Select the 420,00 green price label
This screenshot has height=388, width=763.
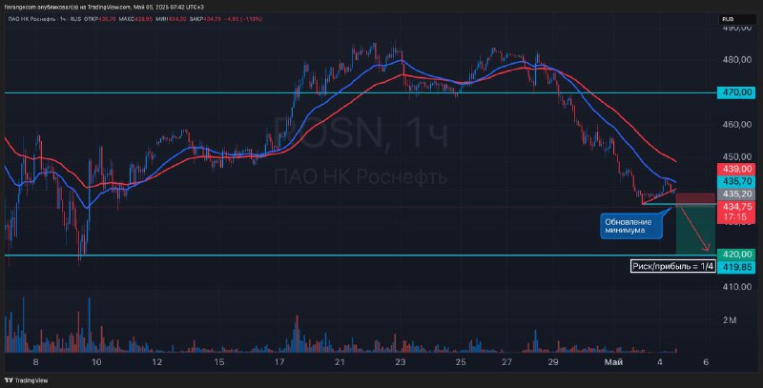pos(735,255)
